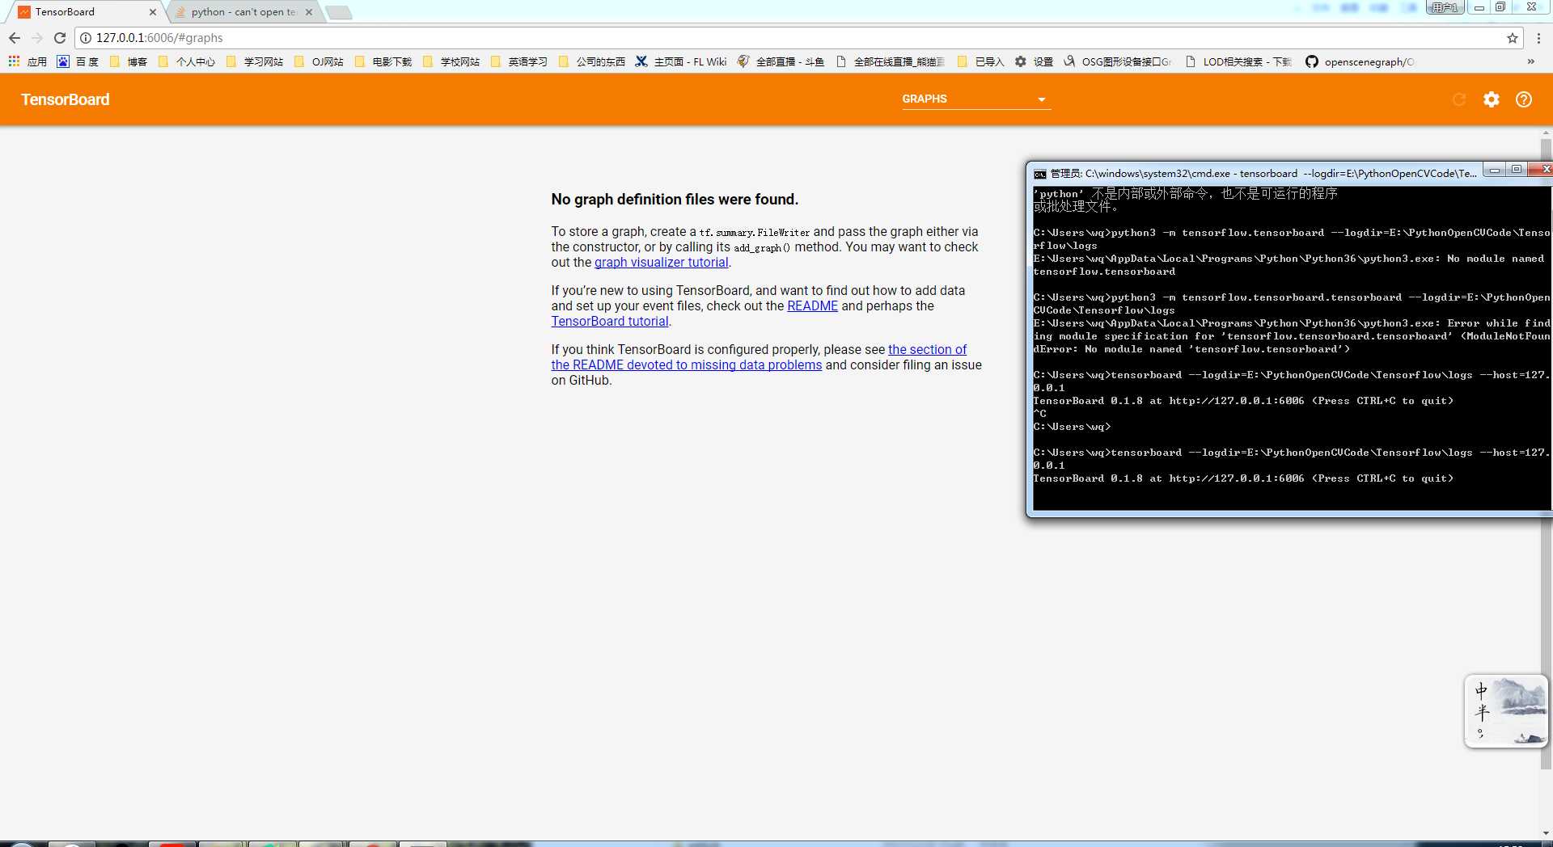This screenshot has height=847, width=1553.
Task: Click the Chrome user profile button
Action: (1445, 7)
